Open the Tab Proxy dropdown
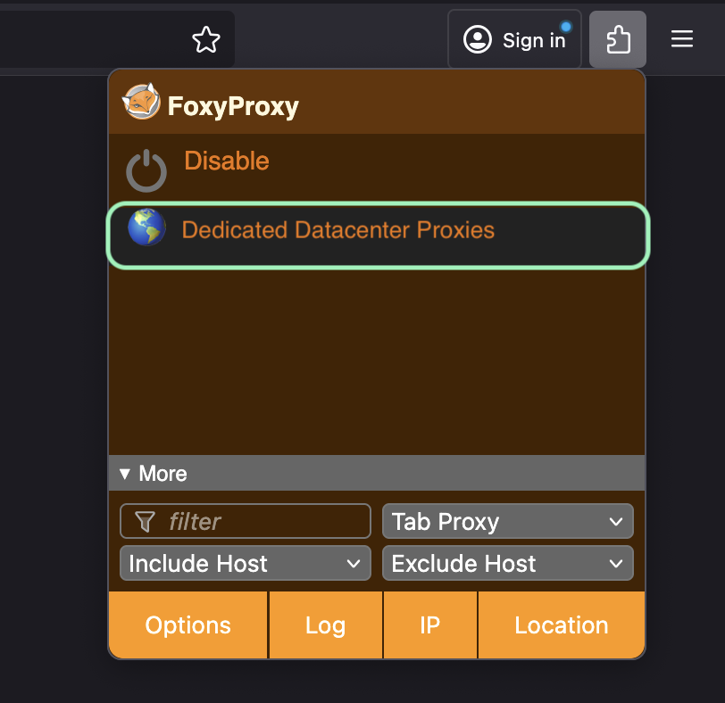Viewport: 725px width, 703px height. pos(507,522)
